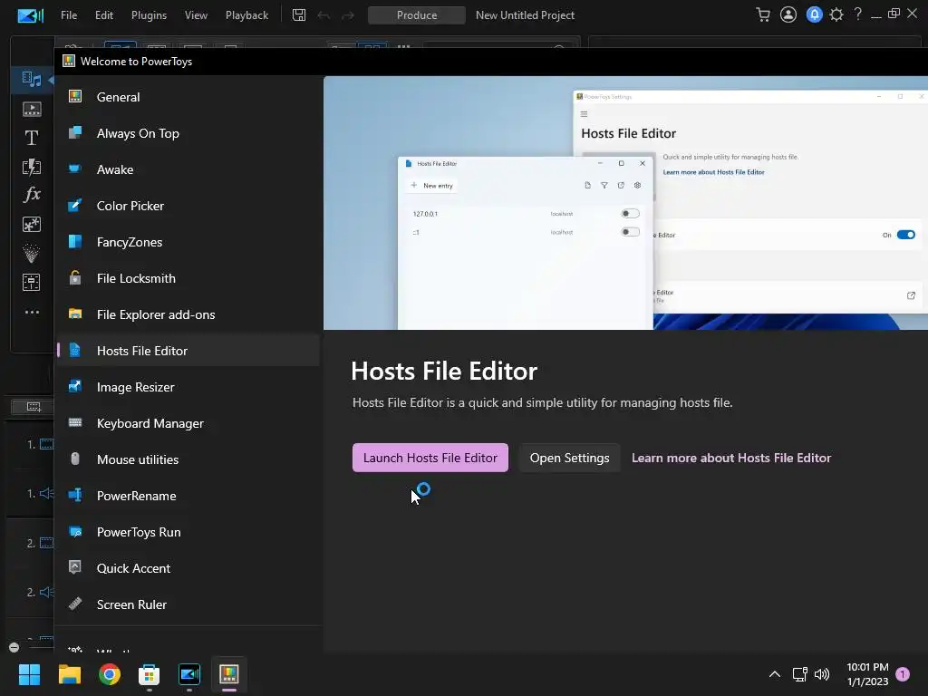The height and width of the screenshot is (696, 928).
Task: Click the undo arrow in PowerDirector
Action: 324,15
